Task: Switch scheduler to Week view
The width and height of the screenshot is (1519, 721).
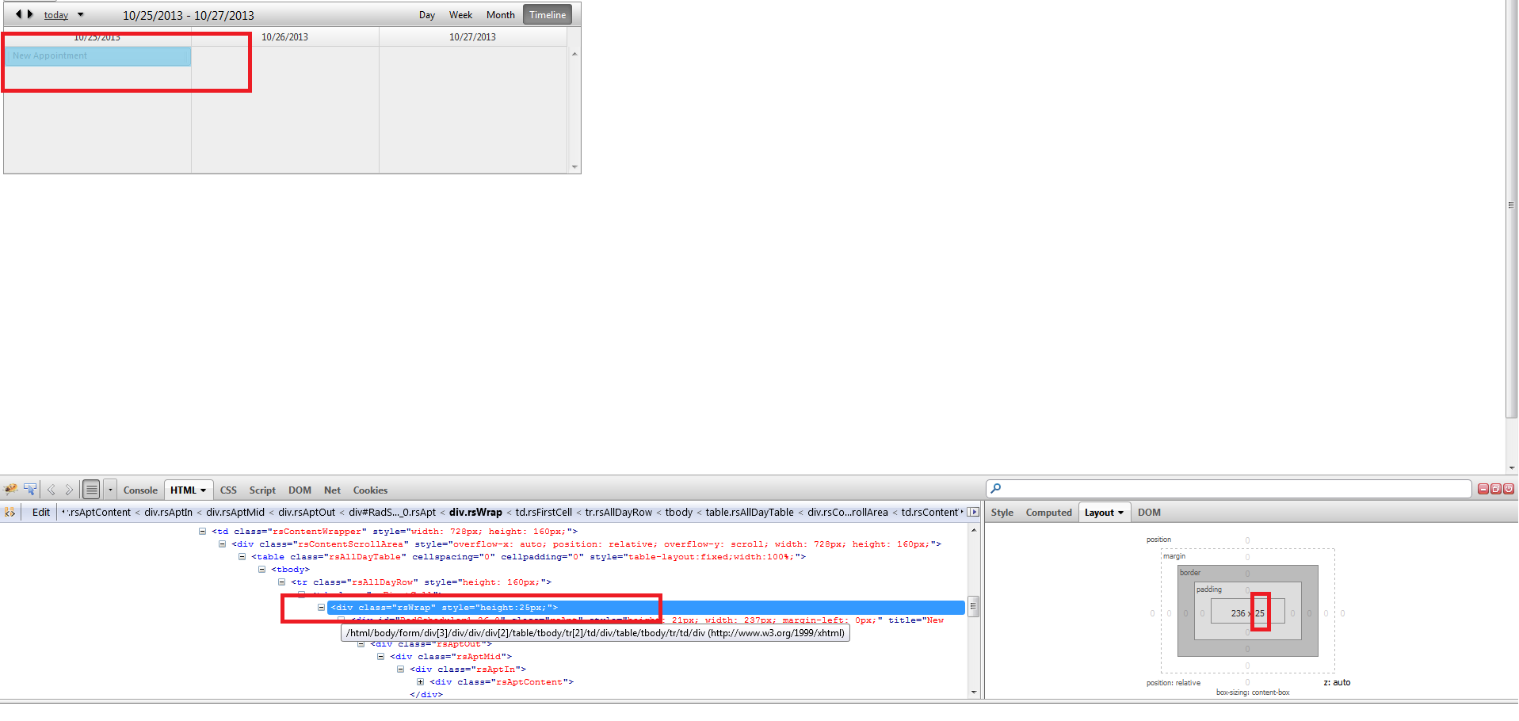Action: click(x=460, y=15)
